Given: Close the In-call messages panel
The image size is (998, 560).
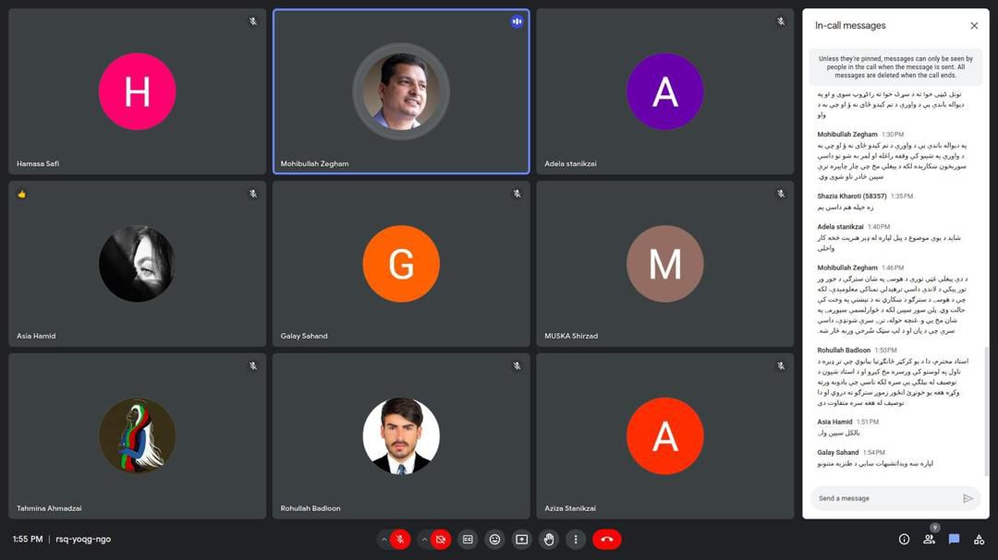Looking at the screenshot, I should click(974, 26).
